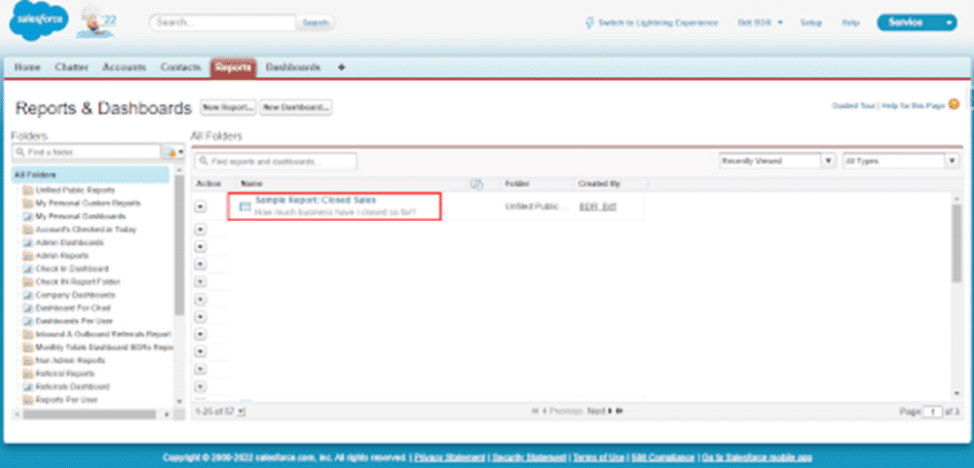Click the folder icon of Admin Reports
Viewport: 974px width, 468px height.
point(27,255)
